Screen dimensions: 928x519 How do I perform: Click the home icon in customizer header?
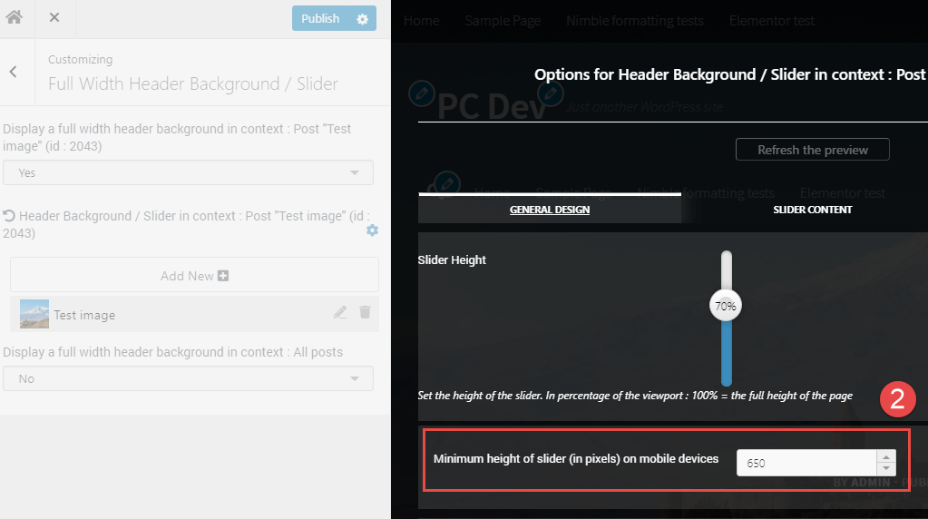(x=14, y=17)
